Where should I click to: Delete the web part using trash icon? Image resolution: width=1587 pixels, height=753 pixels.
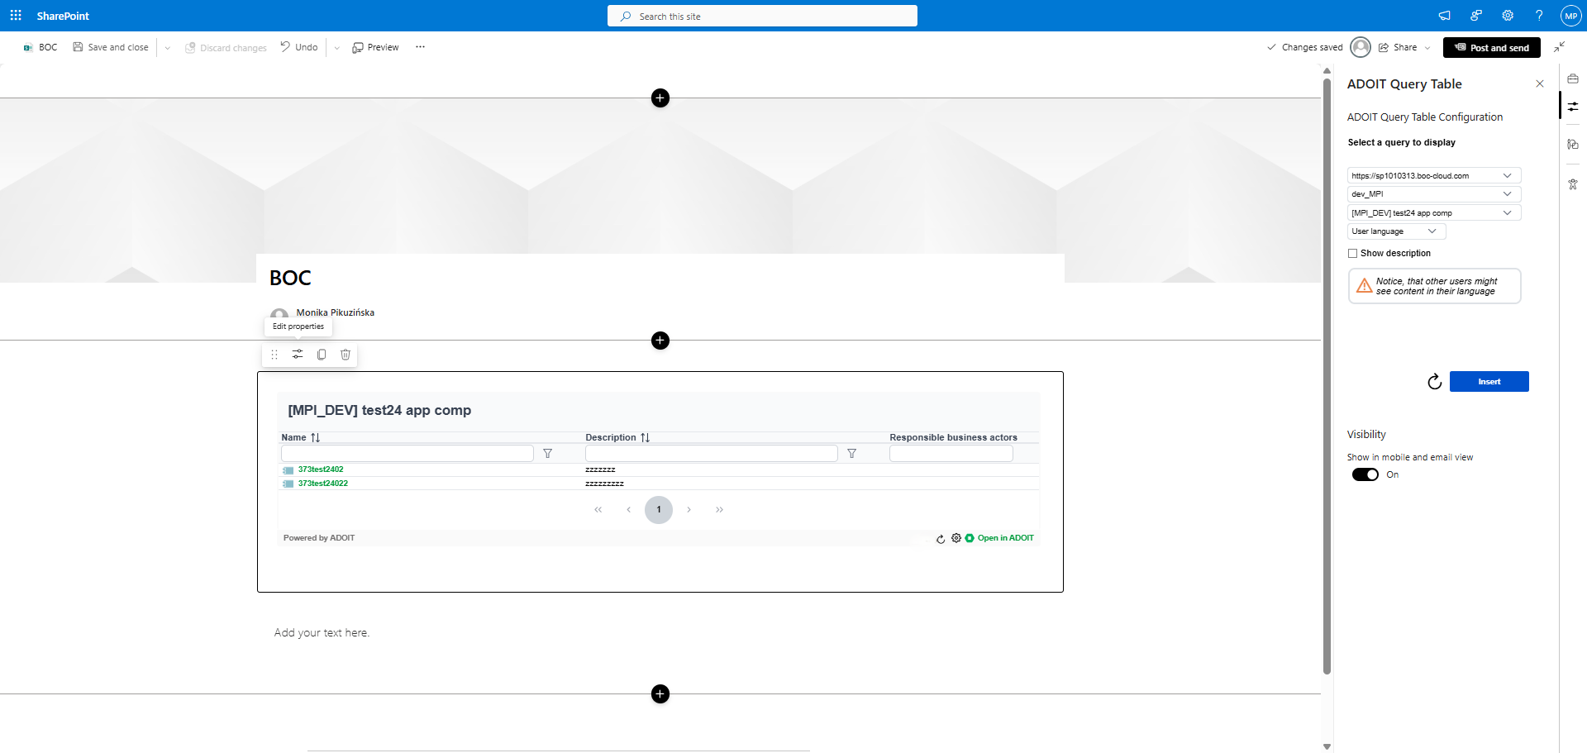tap(346, 355)
